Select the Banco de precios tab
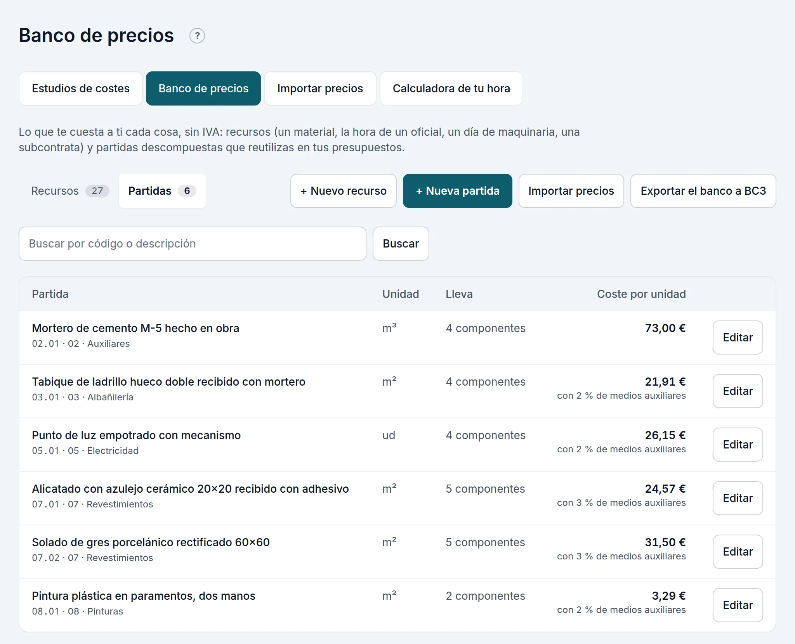The width and height of the screenshot is (795, 644). pyautogui.click(x=203, y=88)
